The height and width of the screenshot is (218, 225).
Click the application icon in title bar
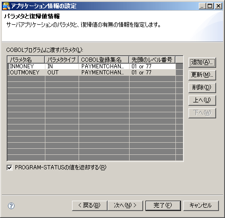coord(6,6)
